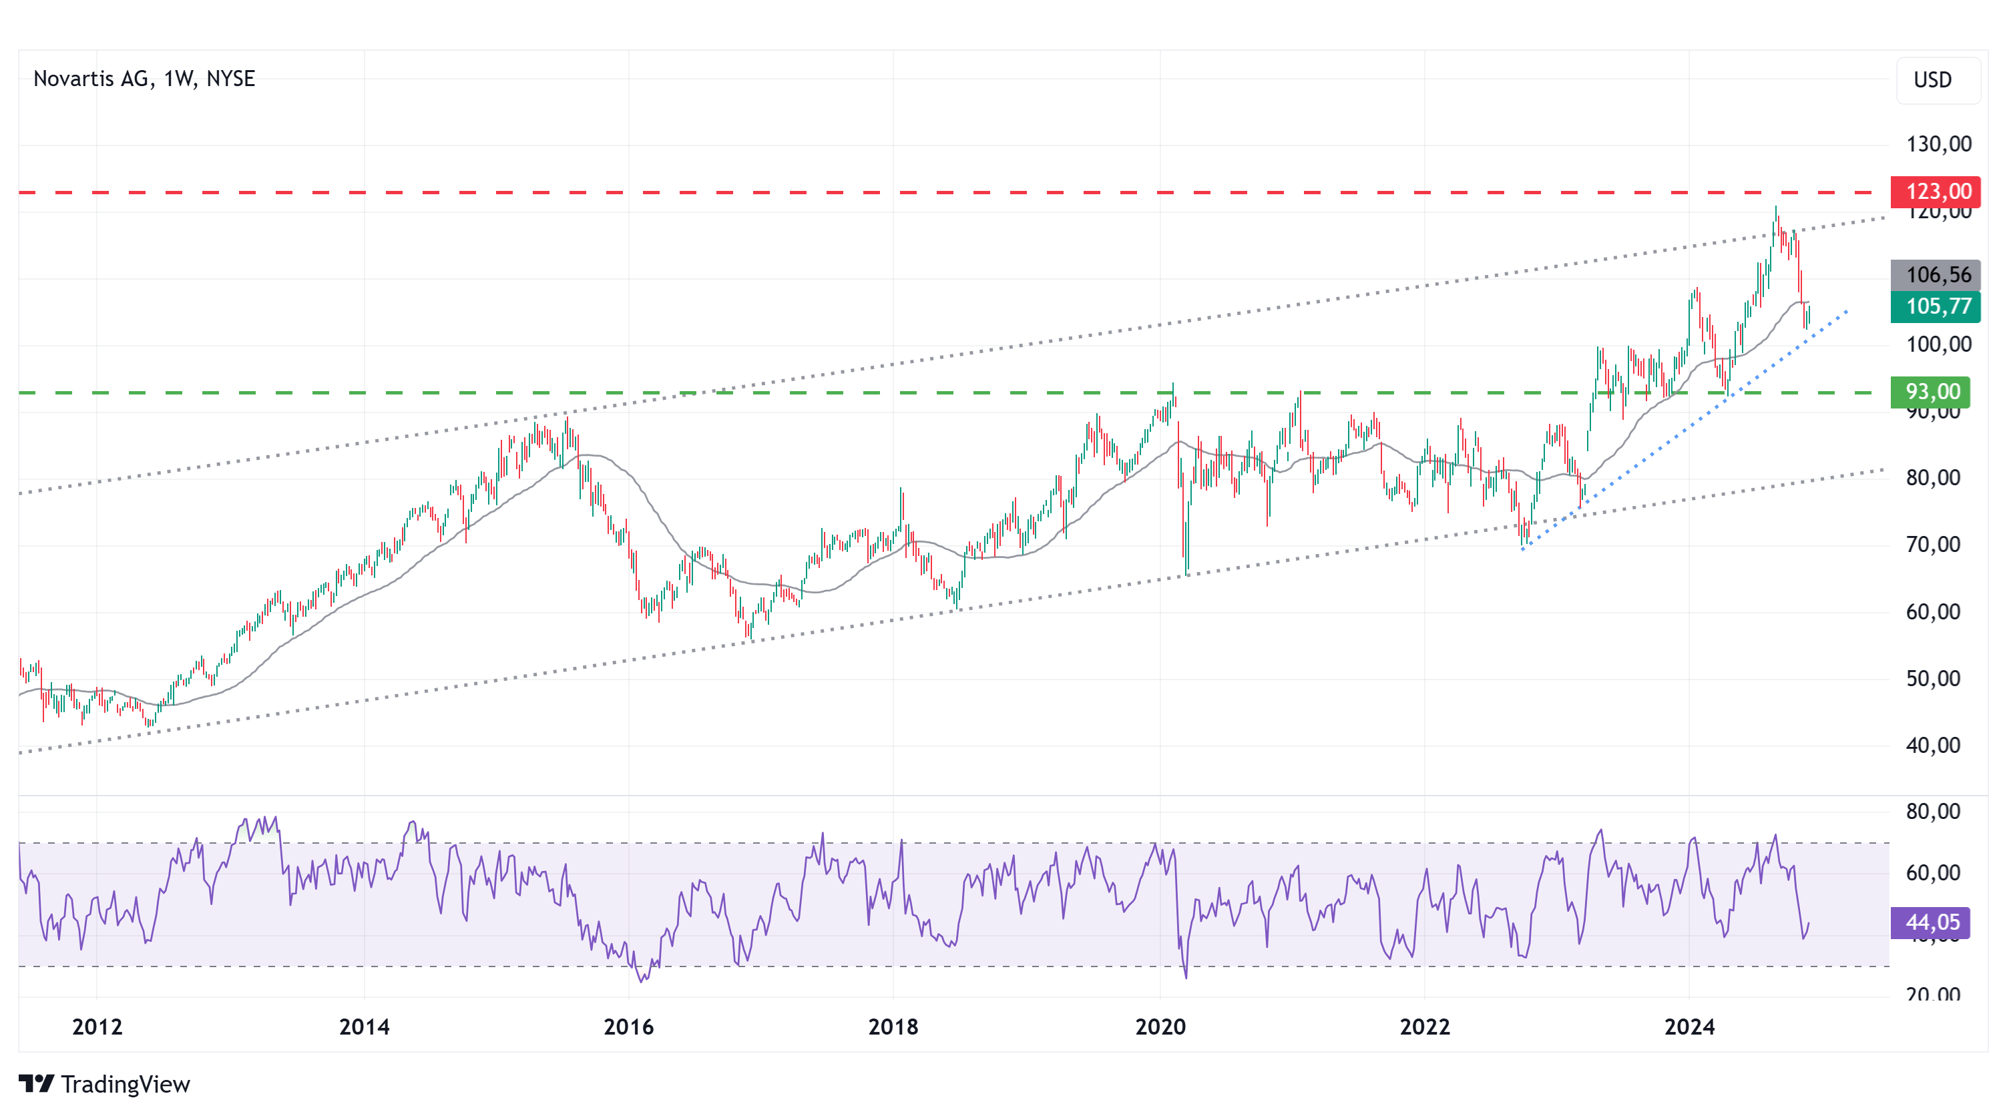Click the 2022 time axis label
This screenshot has width=2007, height=1116.
[1425, 1027]
